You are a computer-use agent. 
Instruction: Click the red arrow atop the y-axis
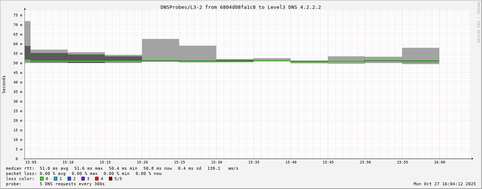25,9
